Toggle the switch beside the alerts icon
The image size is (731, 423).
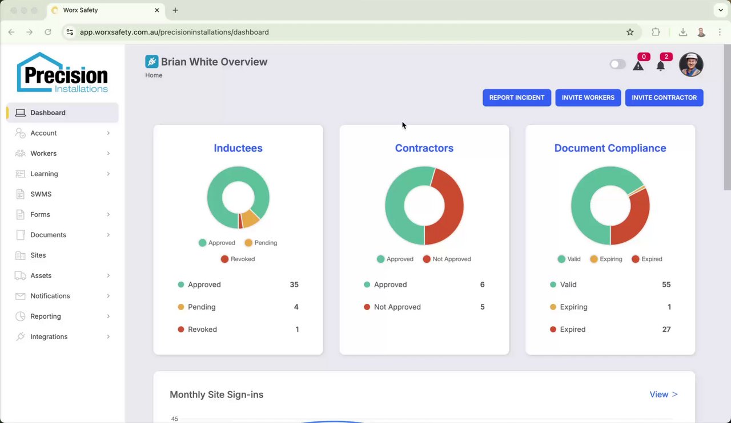coord(617,64)
